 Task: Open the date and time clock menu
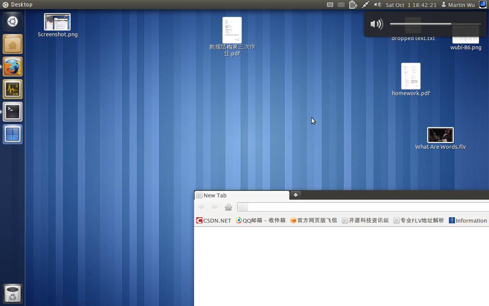(411, 5)
